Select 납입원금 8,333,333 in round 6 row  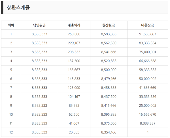click(x=39, y=79)
